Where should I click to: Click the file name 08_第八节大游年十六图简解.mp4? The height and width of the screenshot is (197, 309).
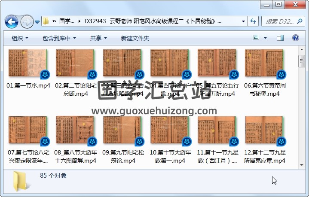76,157
